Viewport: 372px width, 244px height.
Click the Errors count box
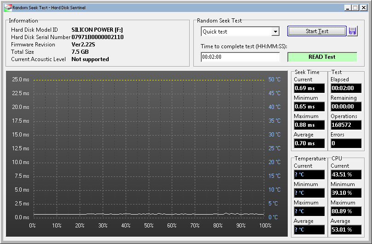pos(346,143)
